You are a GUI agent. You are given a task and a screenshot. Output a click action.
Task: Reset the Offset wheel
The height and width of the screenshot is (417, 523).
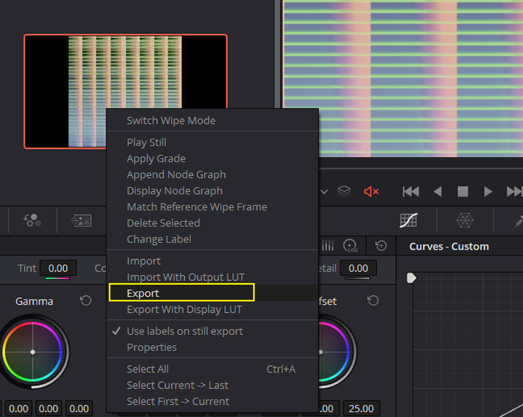click(x=373, y=301)
